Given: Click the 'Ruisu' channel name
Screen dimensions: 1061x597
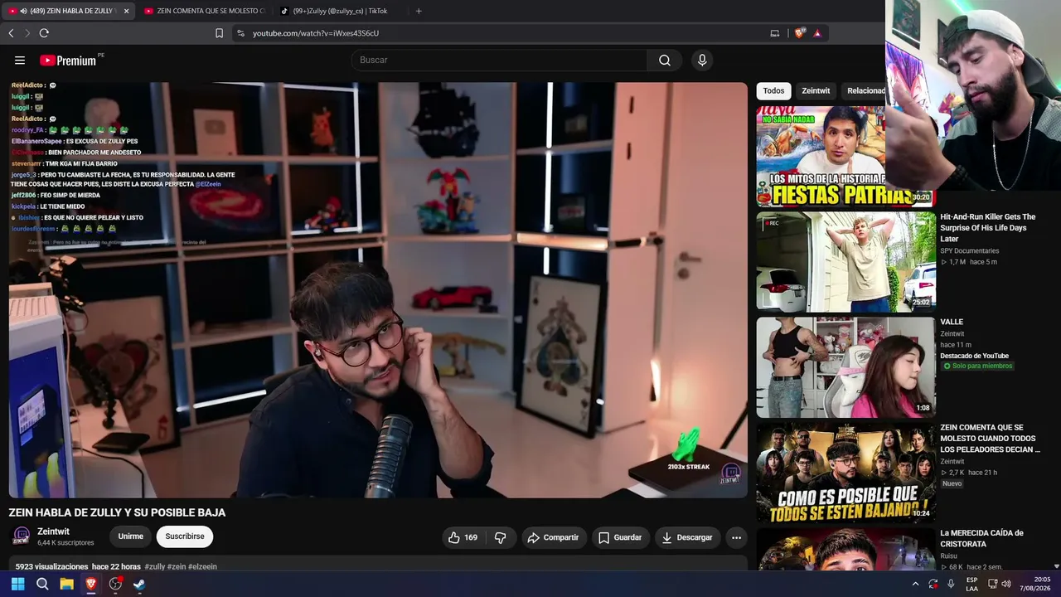Looking at the screenshot, I should tap(948, 556).
